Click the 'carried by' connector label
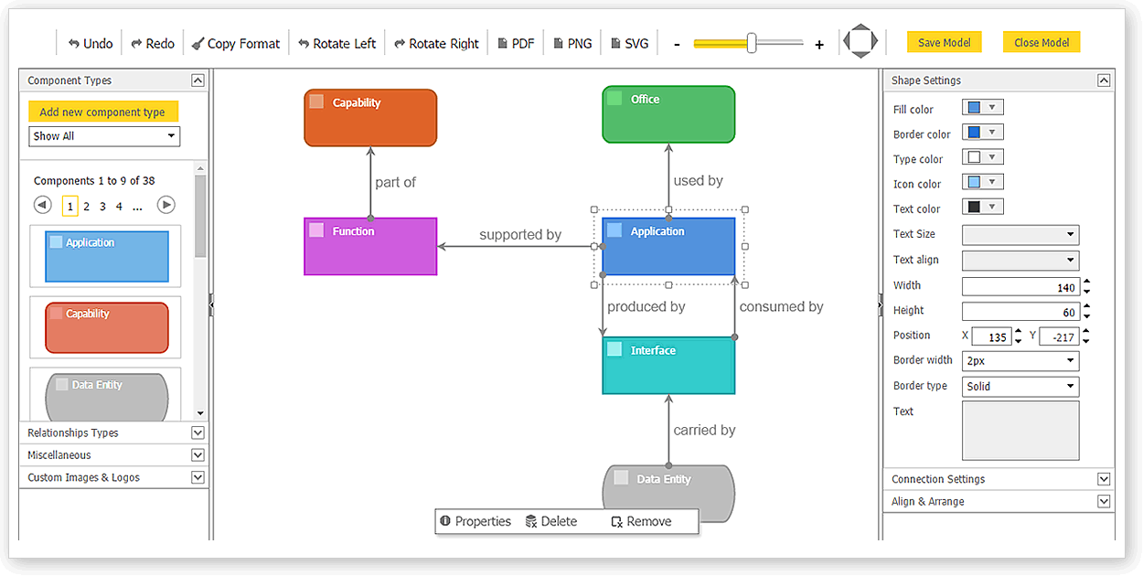This screenshot has width=1143, height=576. [x=704, y=430]
